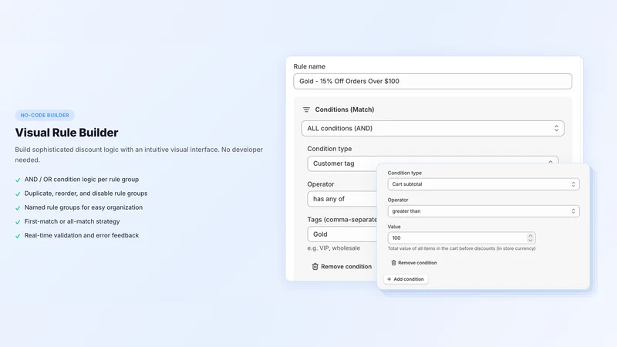Image resolution: width=617 pixels, height=347 pixels.
Task: Click 'First-match or all-match strategy' text
Action: [x=72, y=221]
